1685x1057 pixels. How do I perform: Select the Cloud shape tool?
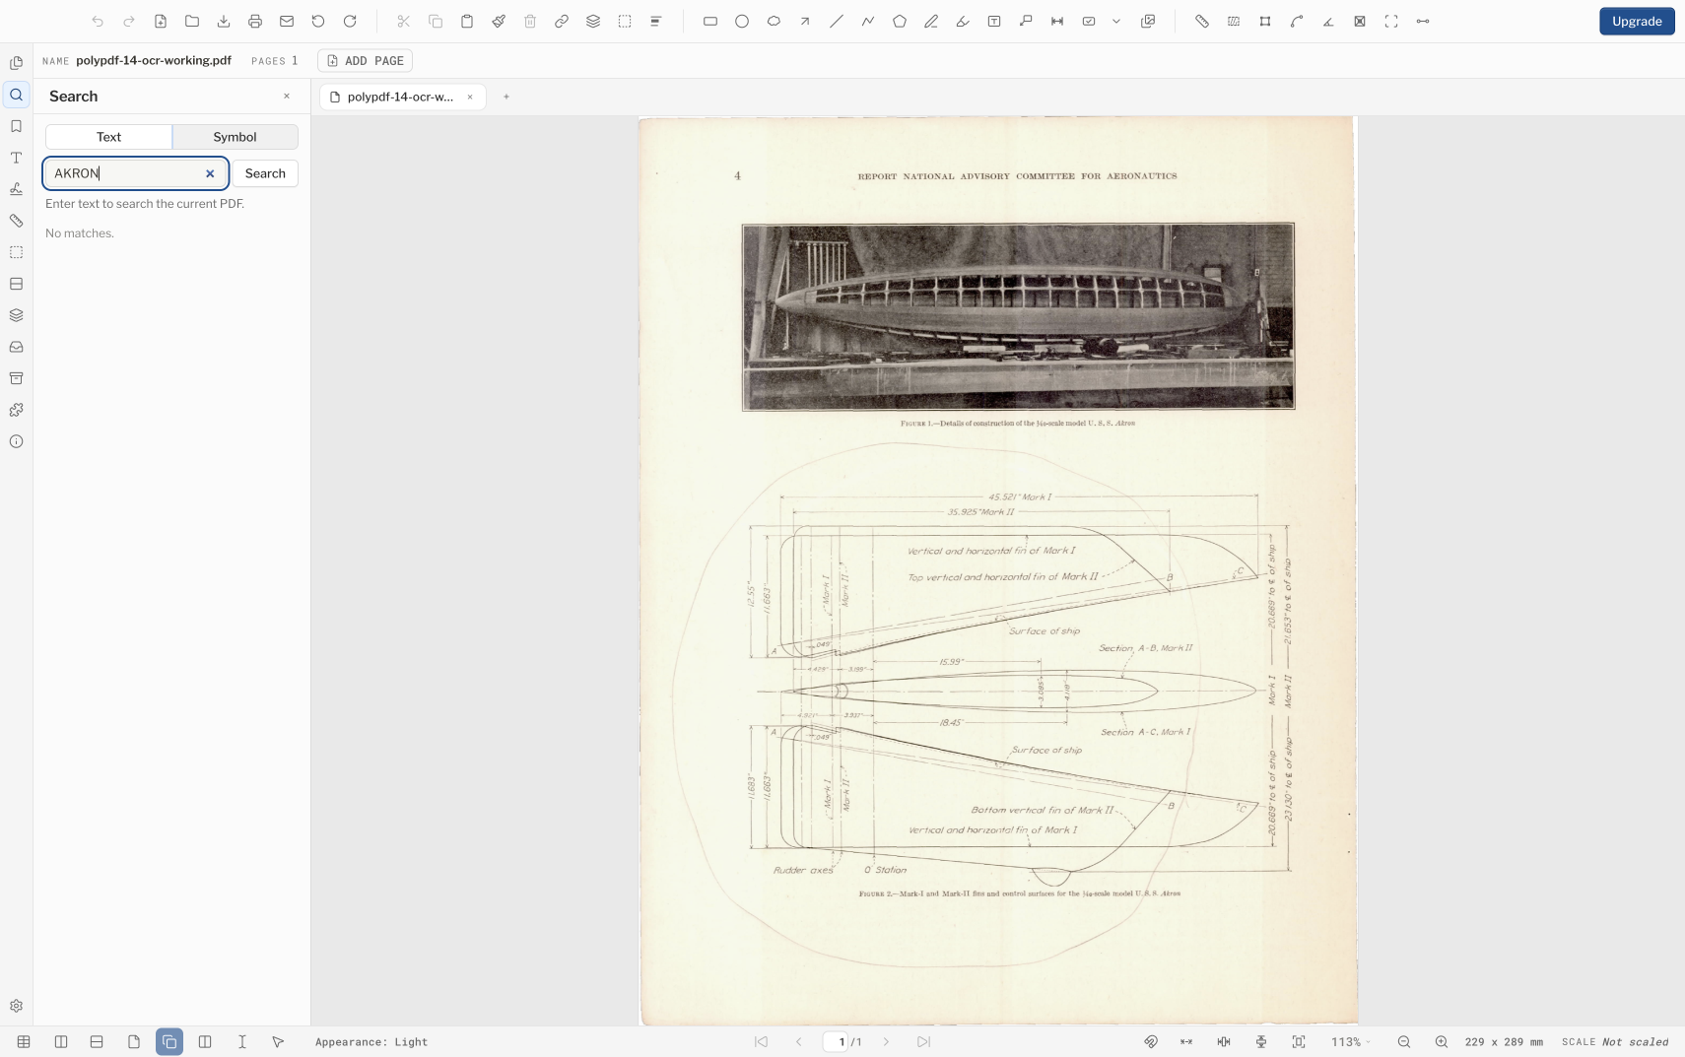[774, 21]
